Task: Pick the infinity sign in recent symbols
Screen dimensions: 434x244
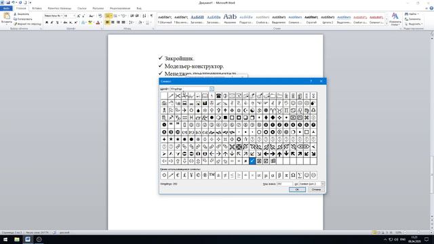Action: 259,175
